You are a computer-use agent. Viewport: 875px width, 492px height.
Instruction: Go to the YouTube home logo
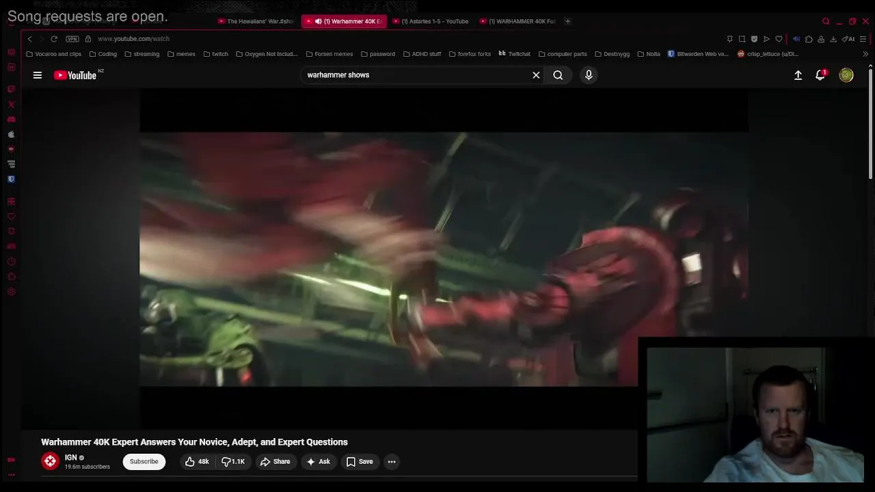(75, 75)
